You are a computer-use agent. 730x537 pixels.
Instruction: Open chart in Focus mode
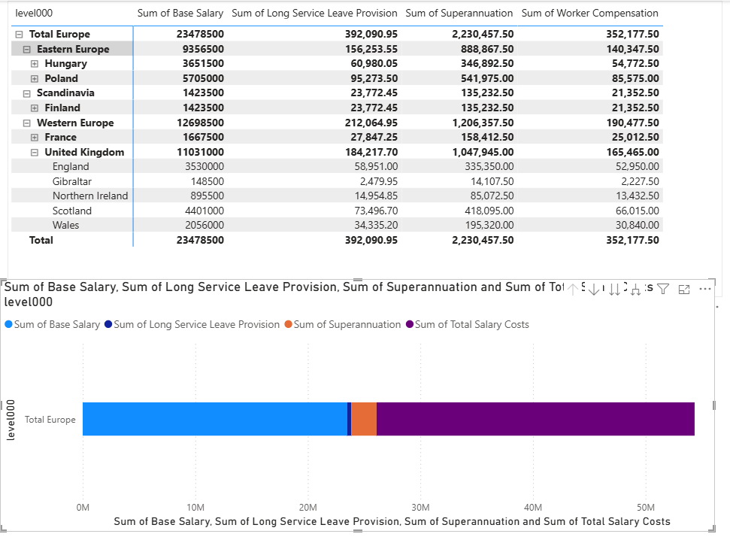pos(684,290)
